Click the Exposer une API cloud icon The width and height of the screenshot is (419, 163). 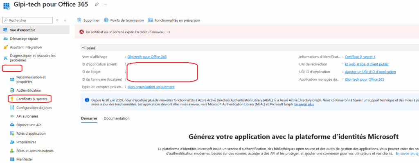[12, 125]
